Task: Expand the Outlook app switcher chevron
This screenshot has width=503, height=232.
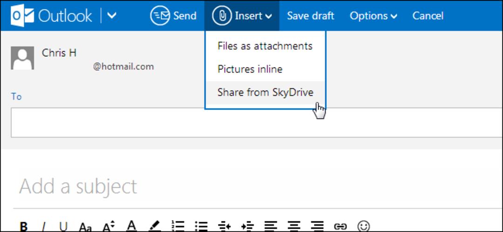Action: click(x=112, y=15)
